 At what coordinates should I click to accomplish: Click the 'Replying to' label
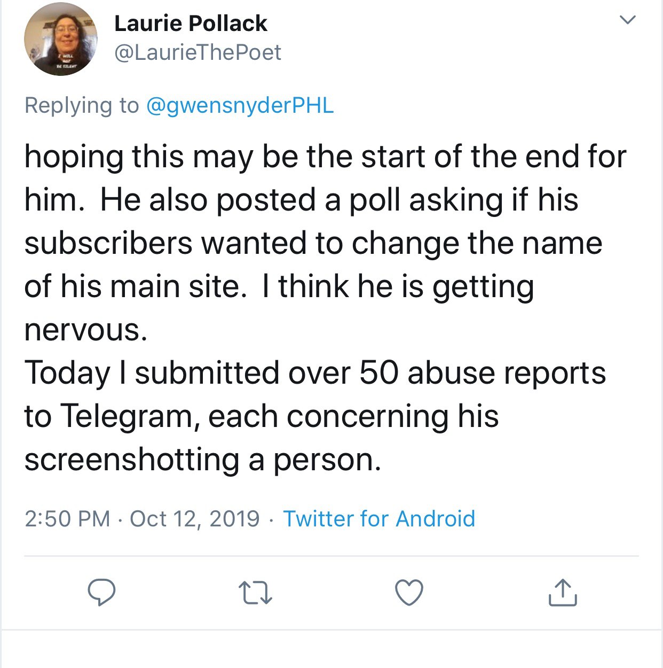(82, 105)
